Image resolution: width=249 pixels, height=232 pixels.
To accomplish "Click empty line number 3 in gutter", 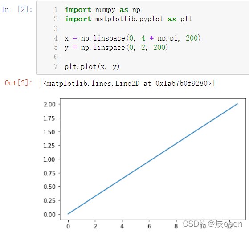I will pos(56,29).
